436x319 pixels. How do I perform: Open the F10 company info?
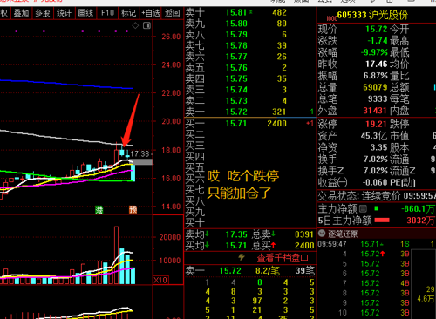coord(107,13)
